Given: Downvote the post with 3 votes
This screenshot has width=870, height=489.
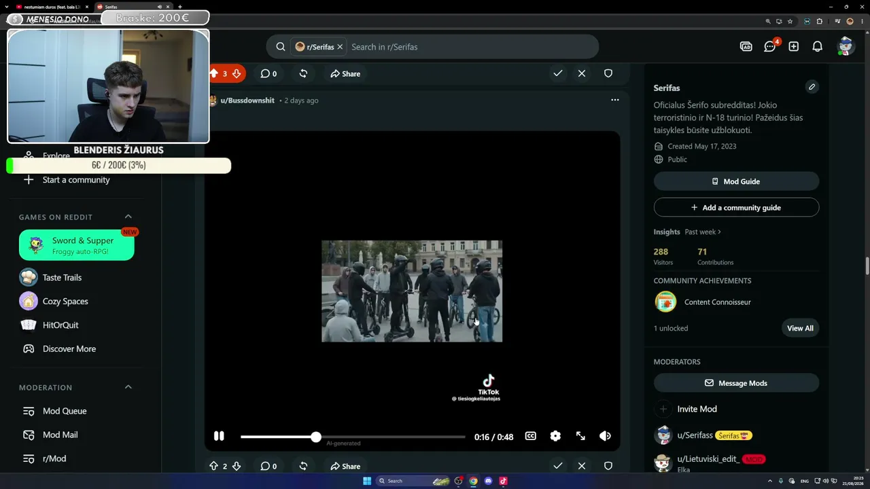Looking at the screenshot, I should point(237,73).
